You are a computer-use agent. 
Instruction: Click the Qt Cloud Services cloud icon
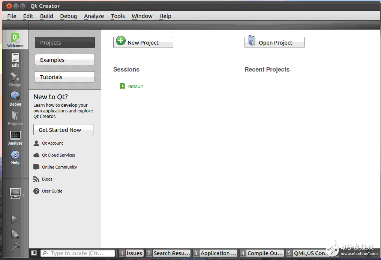[36, 155]
